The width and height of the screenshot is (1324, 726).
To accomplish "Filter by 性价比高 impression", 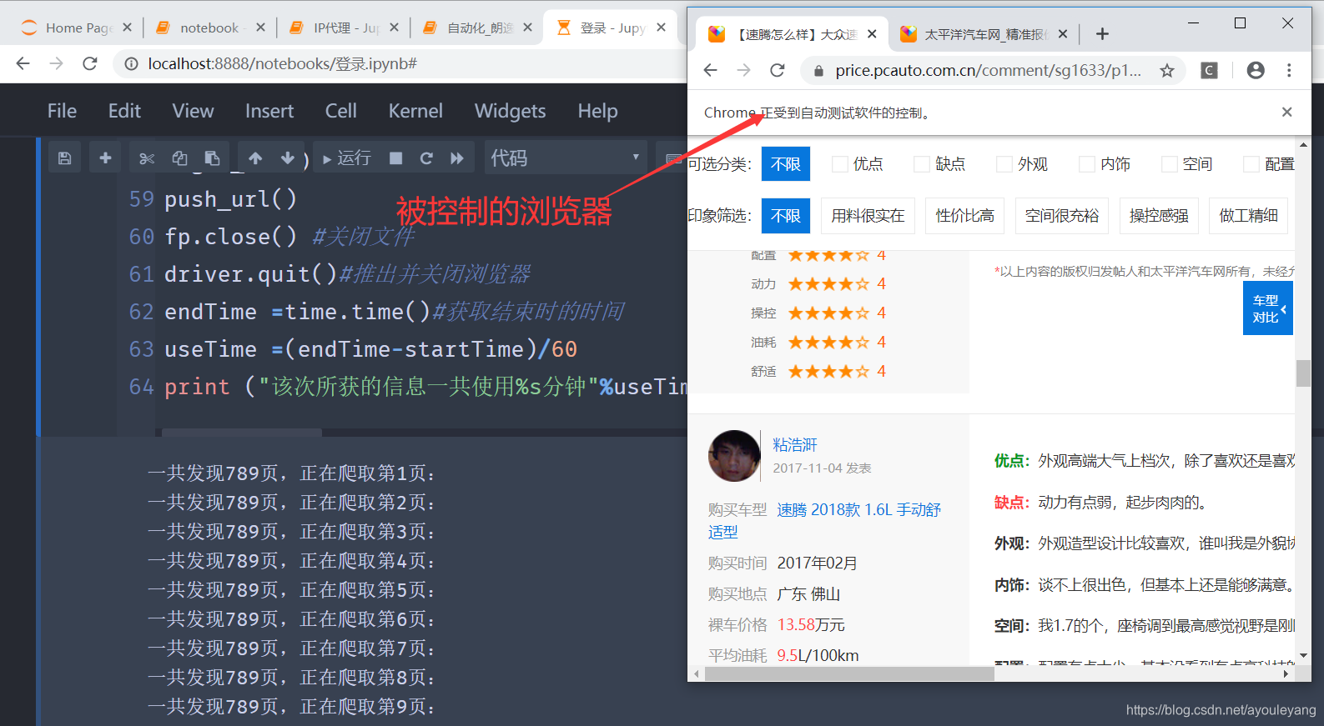I will pyautogui.click(x=964, y=216).
